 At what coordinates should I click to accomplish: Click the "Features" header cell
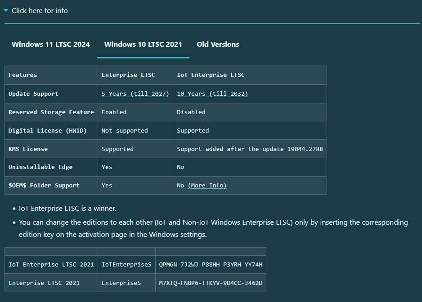pos(51,75)
